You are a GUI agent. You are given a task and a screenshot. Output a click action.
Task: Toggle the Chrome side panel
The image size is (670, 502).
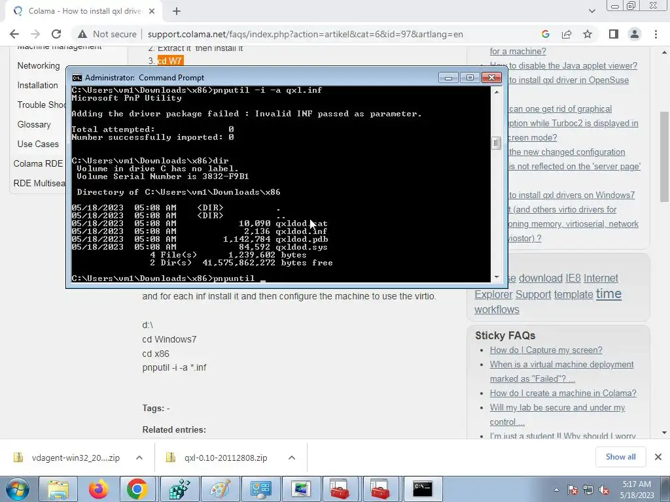point(614,34)
